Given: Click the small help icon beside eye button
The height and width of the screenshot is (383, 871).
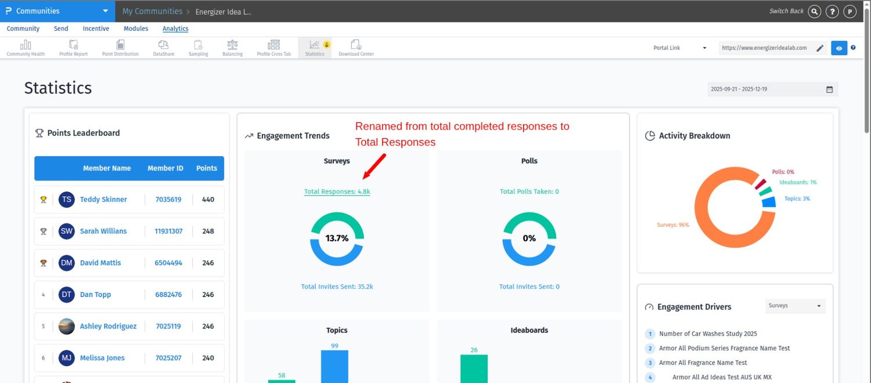Looking at the screenshot, I should pyautogui.click(x=853, y=48).
